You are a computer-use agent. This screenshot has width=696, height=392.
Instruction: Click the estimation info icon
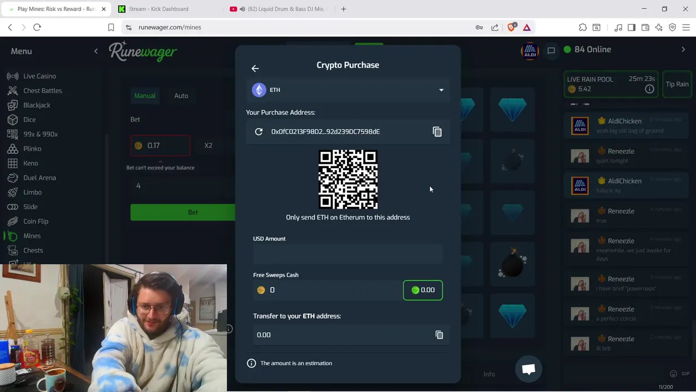tap(251, 363)
